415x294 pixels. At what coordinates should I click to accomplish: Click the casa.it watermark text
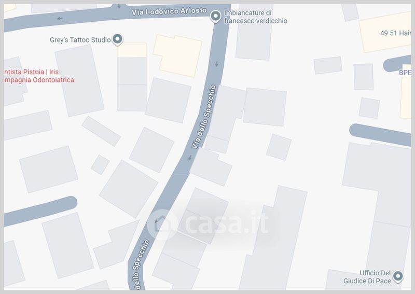[x=227, y=223]
